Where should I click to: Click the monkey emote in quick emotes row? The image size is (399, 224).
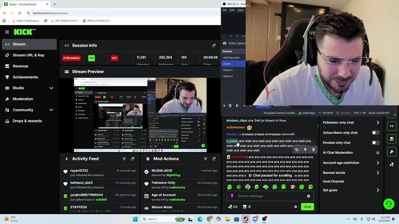point(293,187)
